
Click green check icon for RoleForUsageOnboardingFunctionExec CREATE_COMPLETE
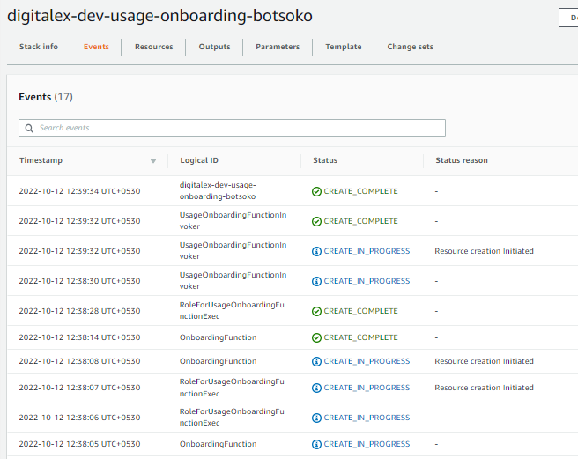pyautogui.click(x=316, y=311)
